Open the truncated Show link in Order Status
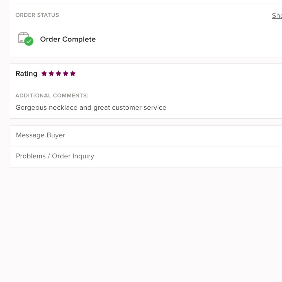This screenshot has height=282, width=282. pyautogui.click(x=277, y=16)
